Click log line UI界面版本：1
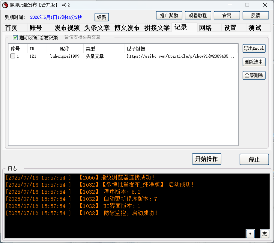The image size is (274, 243). point(73,206)
